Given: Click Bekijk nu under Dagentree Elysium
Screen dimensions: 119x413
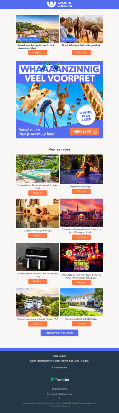Looking at the screenshot, I should click(81, 192).
